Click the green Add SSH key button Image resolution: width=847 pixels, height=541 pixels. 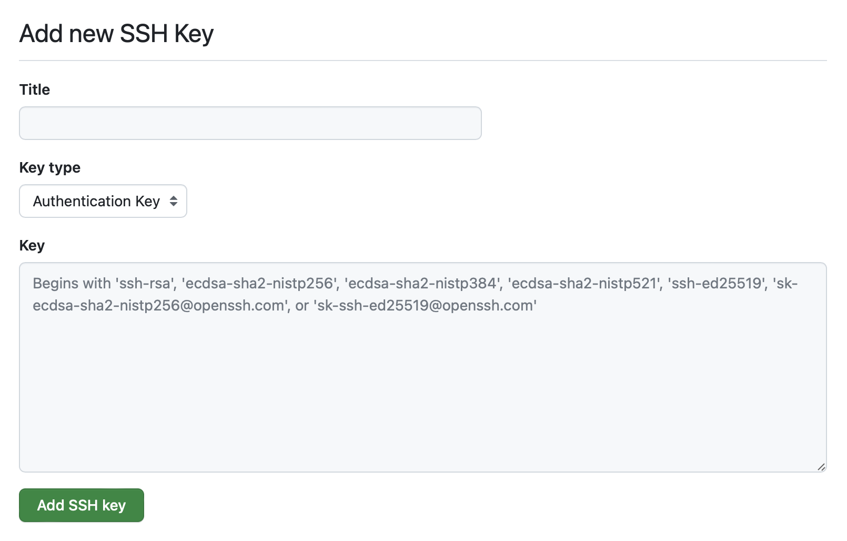[x=82, y=505]
